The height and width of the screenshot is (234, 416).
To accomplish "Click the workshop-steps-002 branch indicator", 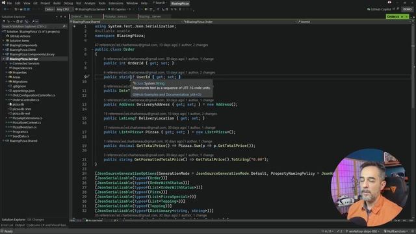I will 363,231.
